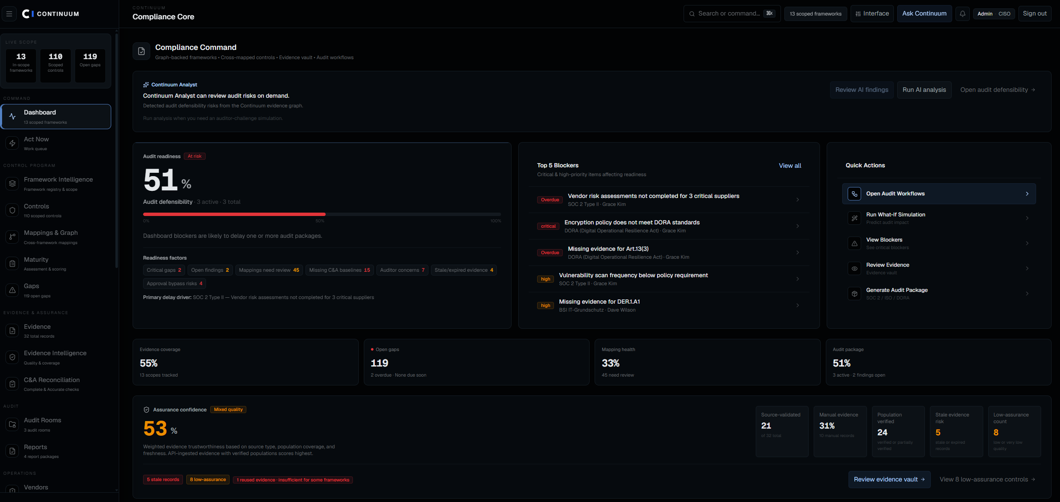Click the Evidence Intelligence shield-check icon
This screenshot has width=1060, height=502.
point(12,357)
